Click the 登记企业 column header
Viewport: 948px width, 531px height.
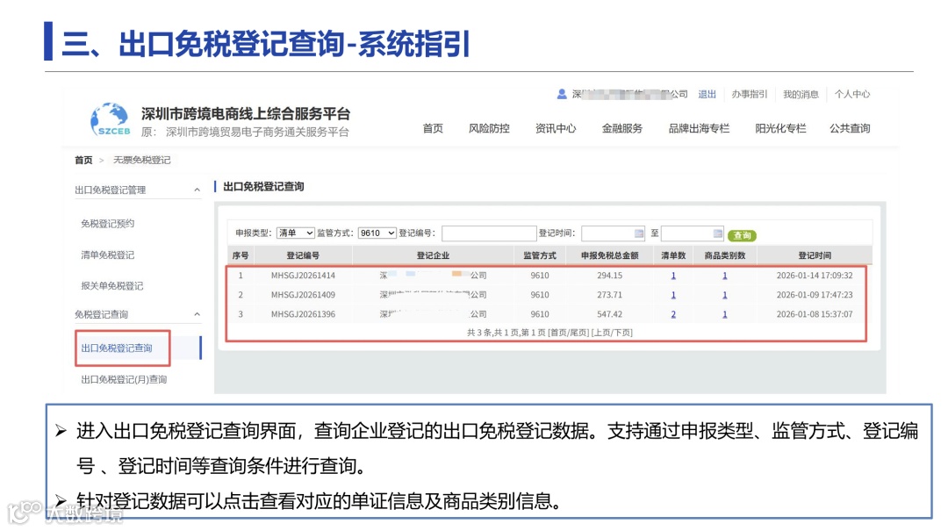433,255
